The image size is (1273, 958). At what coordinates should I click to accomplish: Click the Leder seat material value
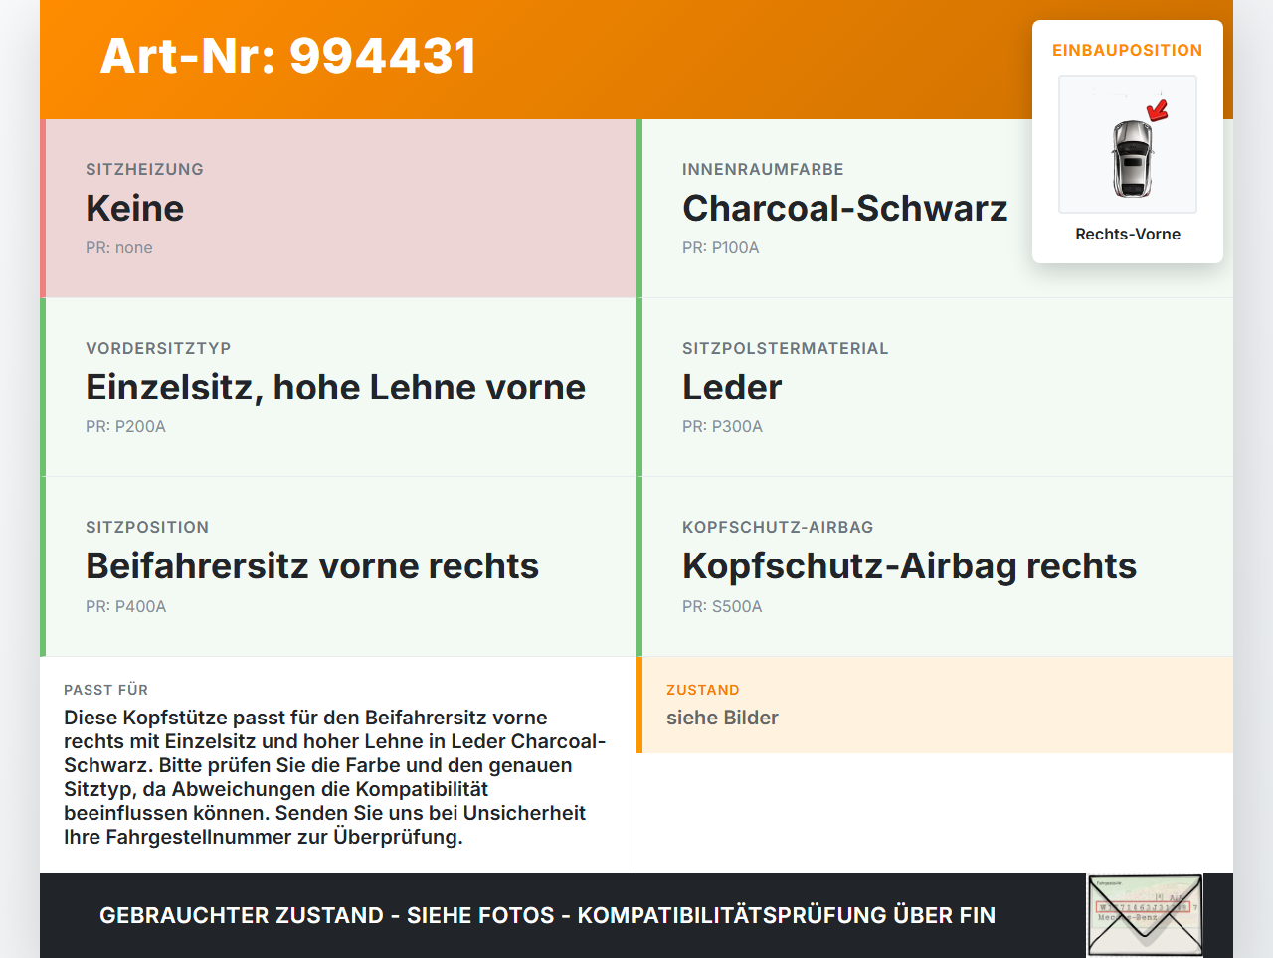coord(732,388)
